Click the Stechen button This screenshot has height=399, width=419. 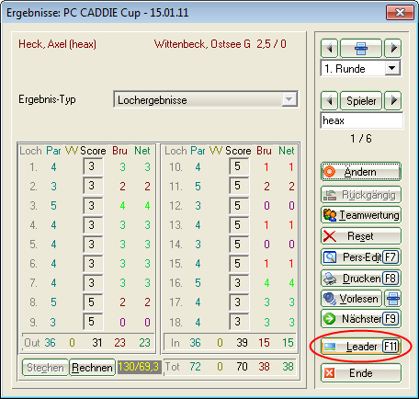[x=45, y=367]
